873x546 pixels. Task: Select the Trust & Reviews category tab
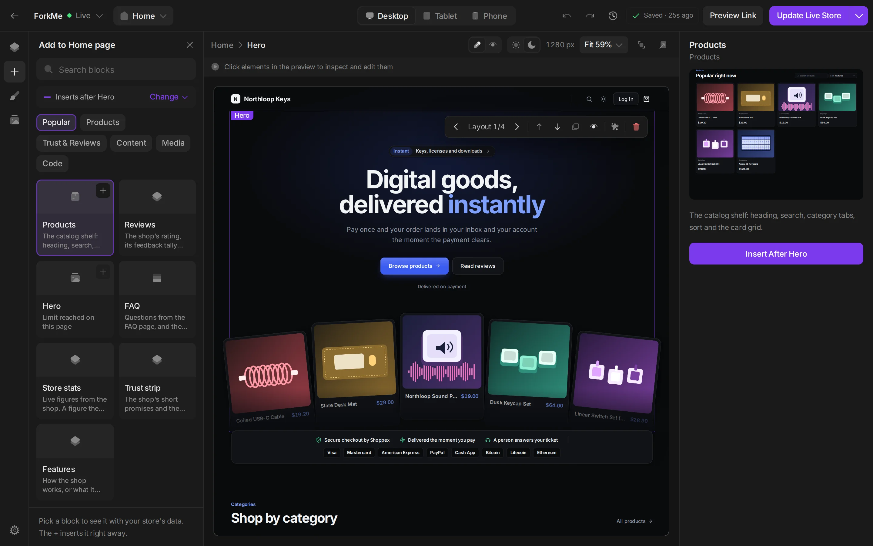coord(72,143)
